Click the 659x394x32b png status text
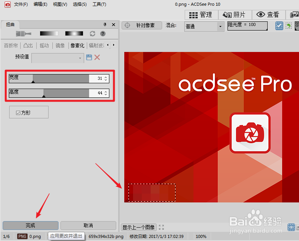The height and width of the screenshot is (241, 299). (106, 236)
